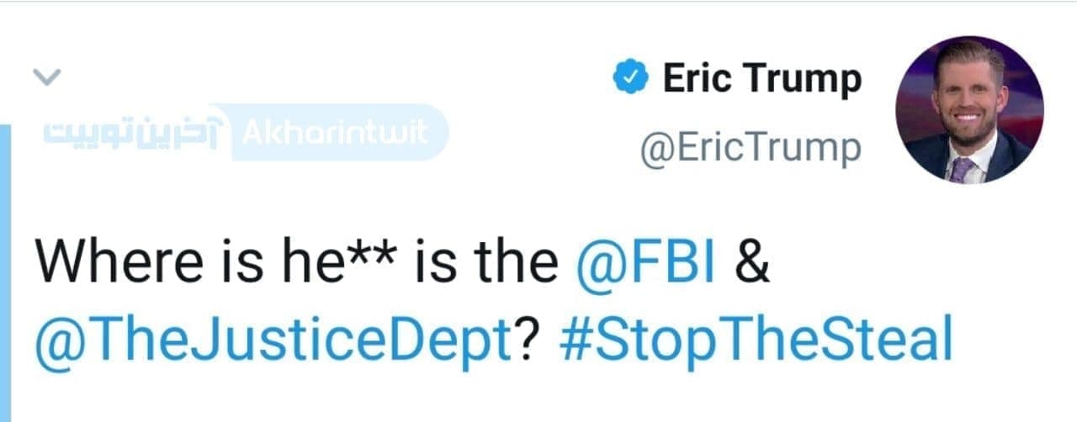Click the Eric Trump display name
This screenshot has width=1077, height=422.
point(761,79)
